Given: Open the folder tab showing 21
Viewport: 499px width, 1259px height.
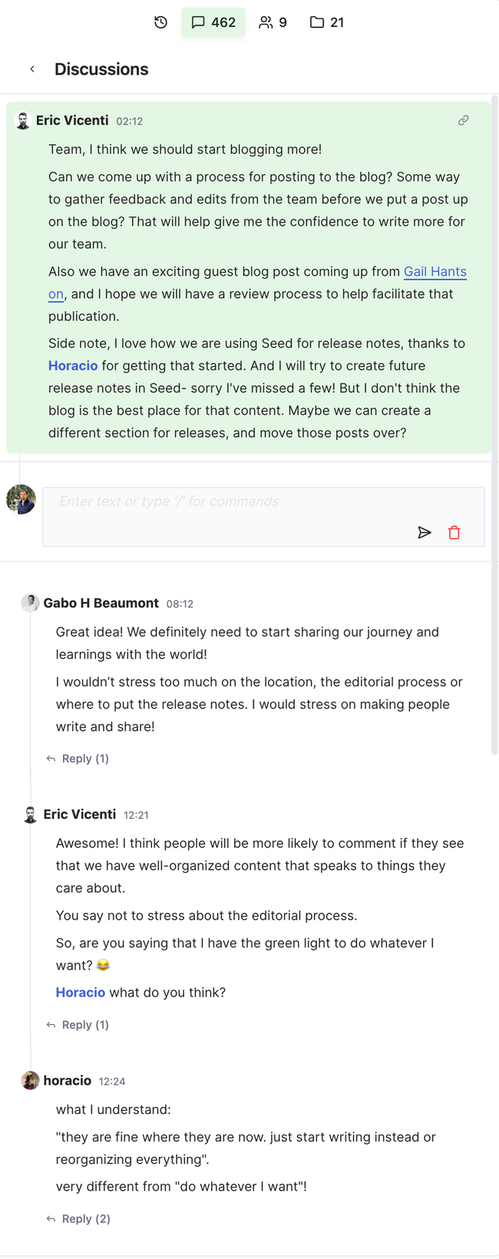Looking at the screenshot, I should pos(327,22).
